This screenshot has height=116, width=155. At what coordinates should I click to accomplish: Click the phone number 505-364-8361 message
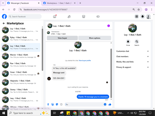59,78
